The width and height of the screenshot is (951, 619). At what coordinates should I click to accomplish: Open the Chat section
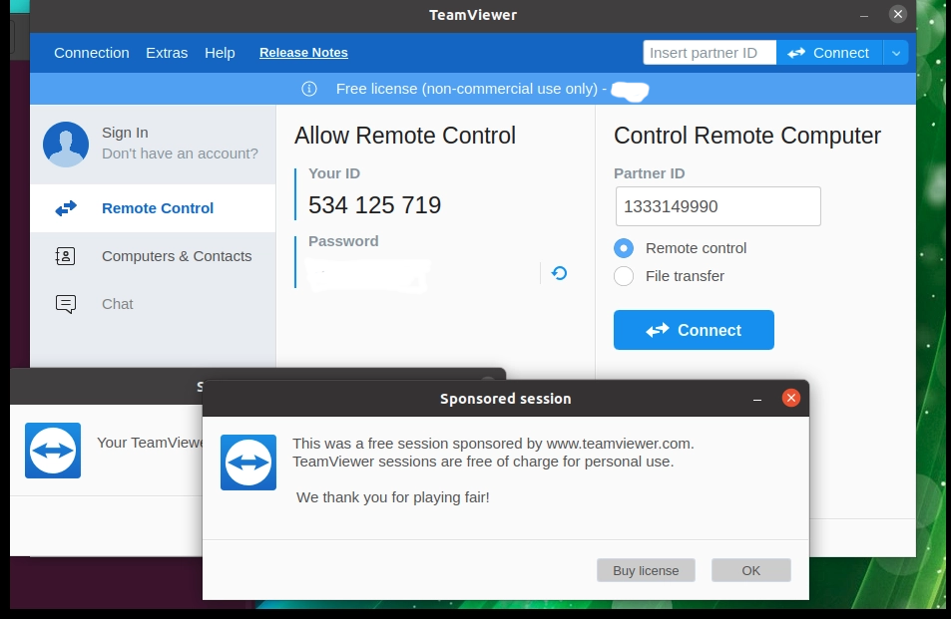point(153,304)
